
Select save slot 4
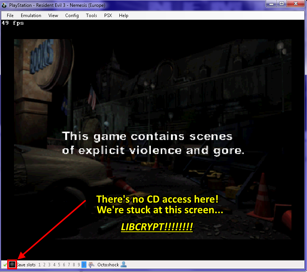(54, 265)
